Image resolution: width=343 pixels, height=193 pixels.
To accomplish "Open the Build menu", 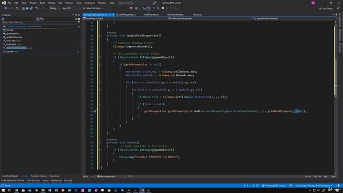I will pos(42,3).
